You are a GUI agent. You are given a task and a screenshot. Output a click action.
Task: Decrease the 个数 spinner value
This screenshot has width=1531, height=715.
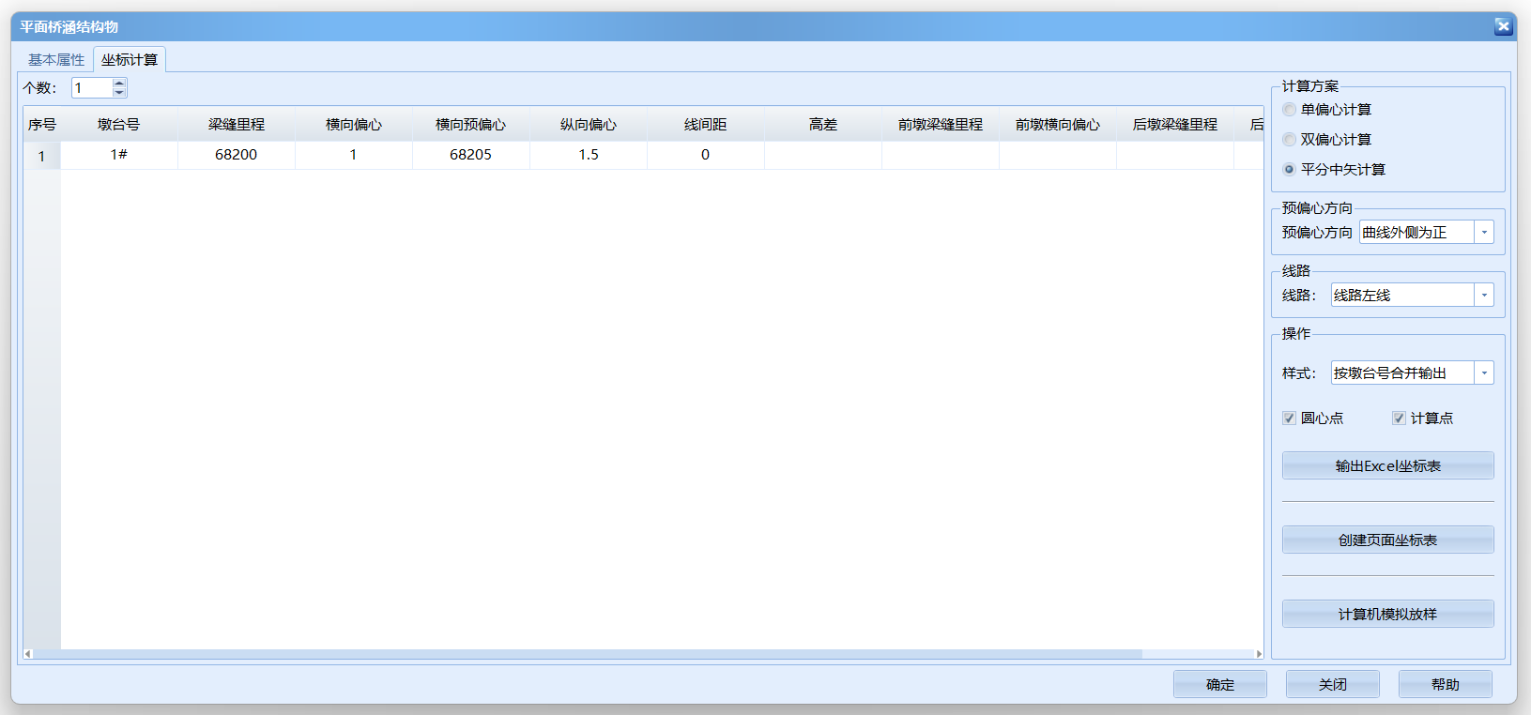[119, 92]
